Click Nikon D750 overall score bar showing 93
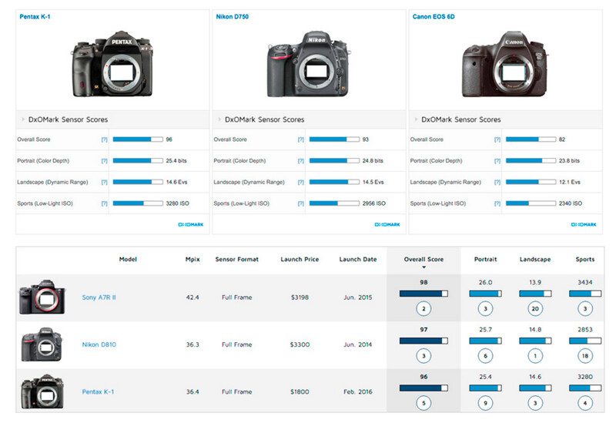The image size is (616, 423). pos(334,139)
